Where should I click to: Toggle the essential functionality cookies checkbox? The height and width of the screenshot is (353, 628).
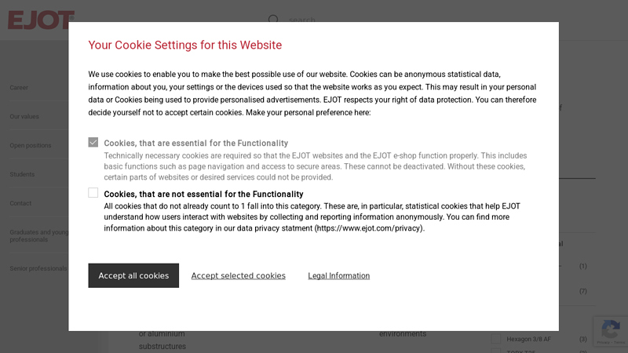click(93, 143)
